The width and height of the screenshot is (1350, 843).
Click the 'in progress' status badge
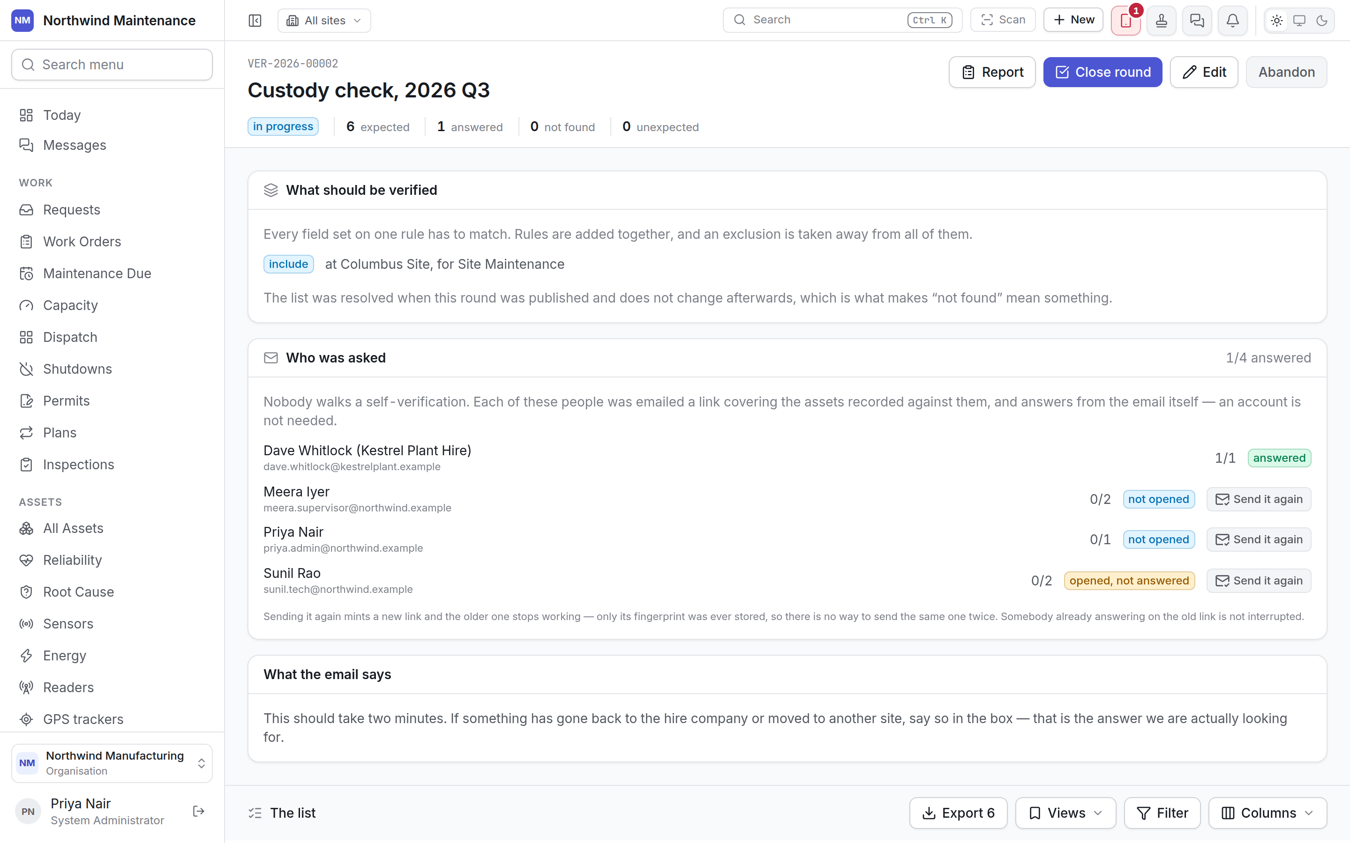click(283, 126)
